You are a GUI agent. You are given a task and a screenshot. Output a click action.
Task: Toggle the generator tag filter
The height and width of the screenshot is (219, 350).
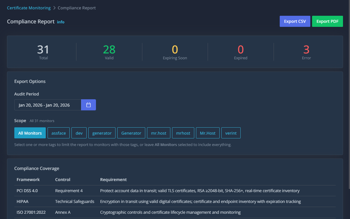102,133
